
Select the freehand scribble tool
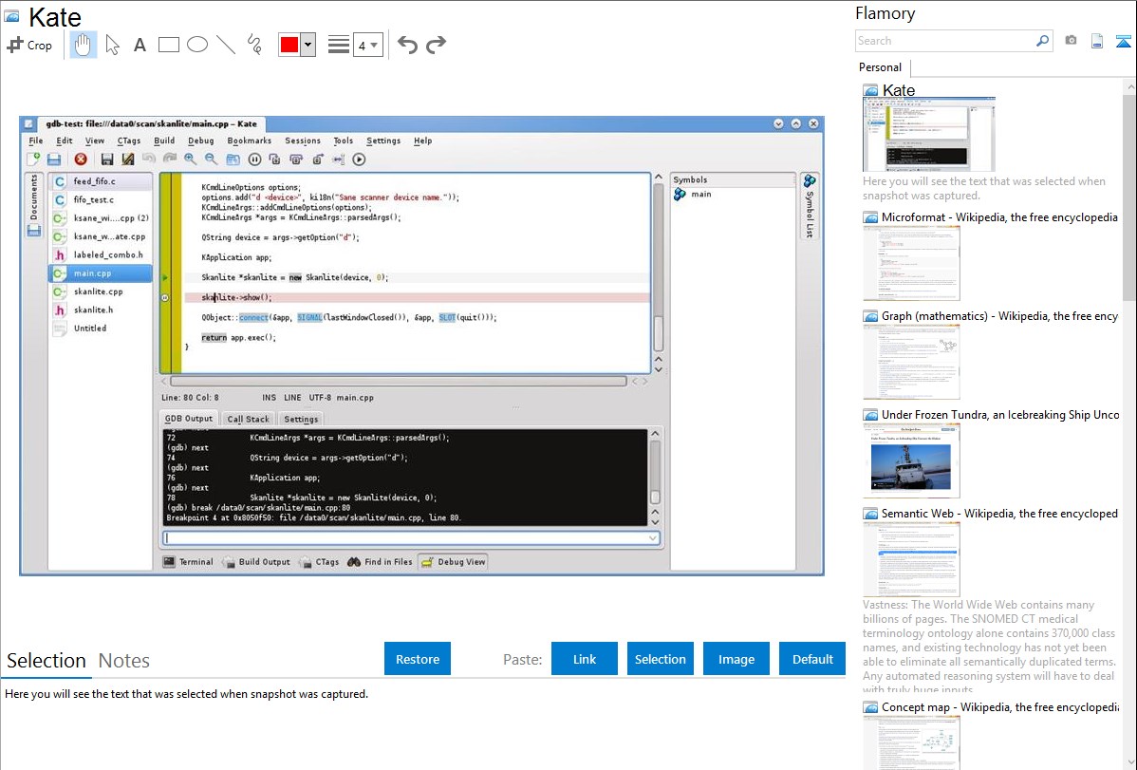(x=254, y=45)
